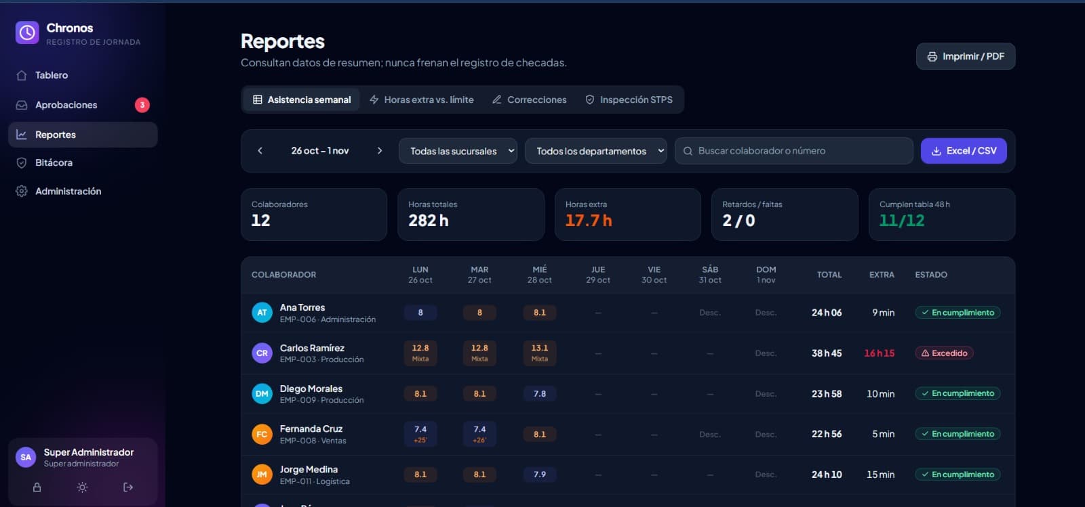The width and height of the screenshot is (1085, 507).
Task: Go to next week with right chevron
Action: [380, 151]
